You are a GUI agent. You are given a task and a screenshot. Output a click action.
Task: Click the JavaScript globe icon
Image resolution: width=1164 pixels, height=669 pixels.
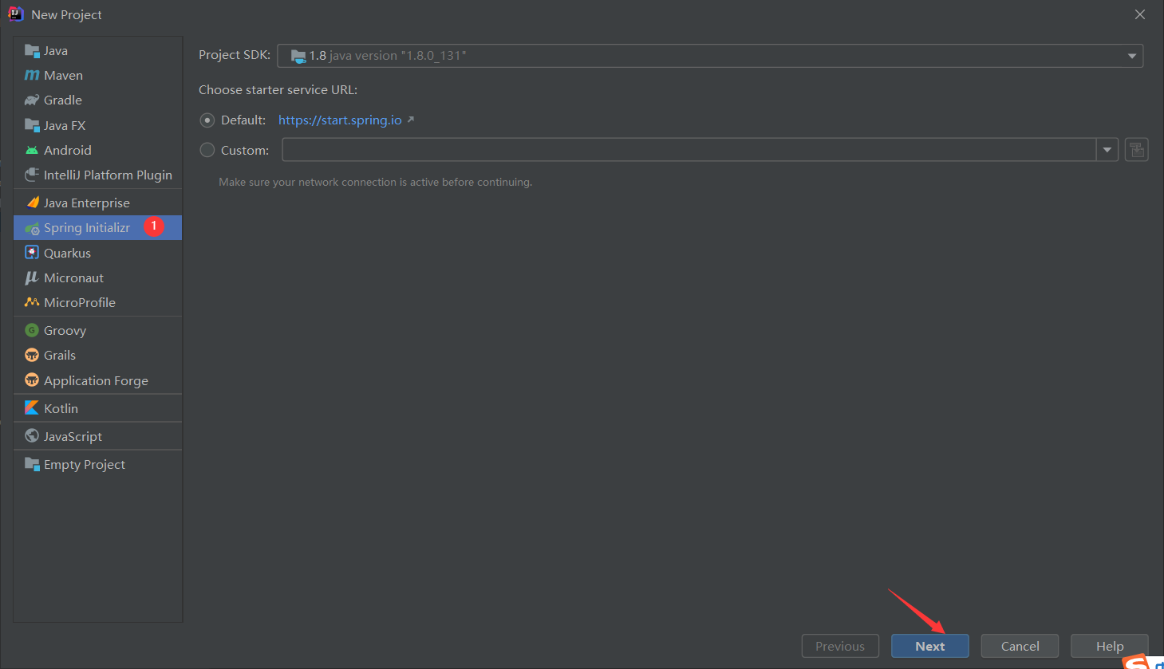click(x=32, y=436)
